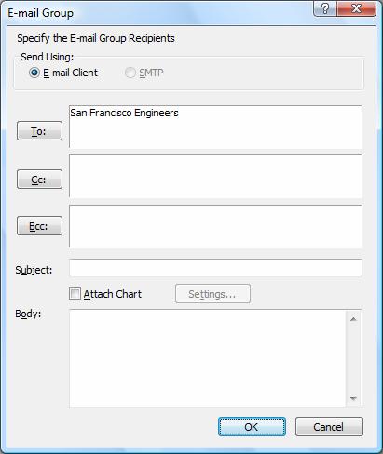383x454 pixels.
Task: Select the SMTP radio option
Action: (130, 73)
